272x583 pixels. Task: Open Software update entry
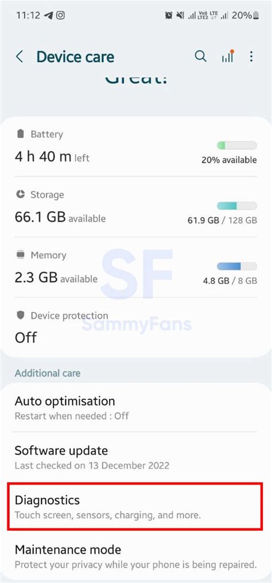click(136, 457)
